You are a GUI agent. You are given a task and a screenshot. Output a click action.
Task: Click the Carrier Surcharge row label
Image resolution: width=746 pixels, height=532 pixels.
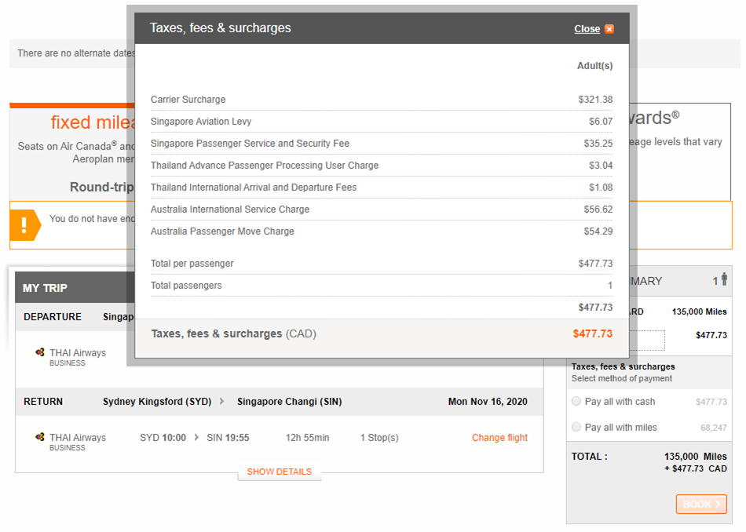pos(188,100)
